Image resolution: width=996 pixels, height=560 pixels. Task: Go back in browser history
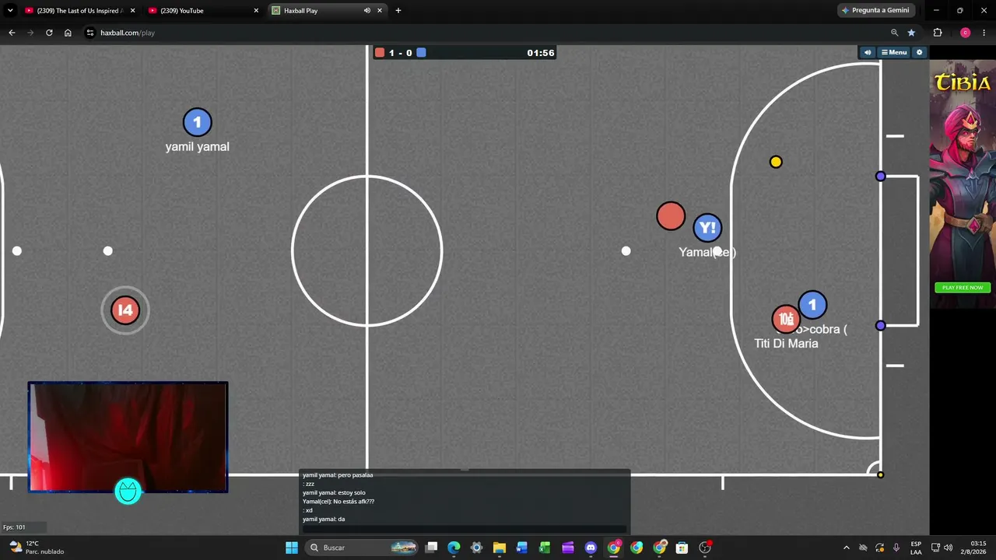12,33
